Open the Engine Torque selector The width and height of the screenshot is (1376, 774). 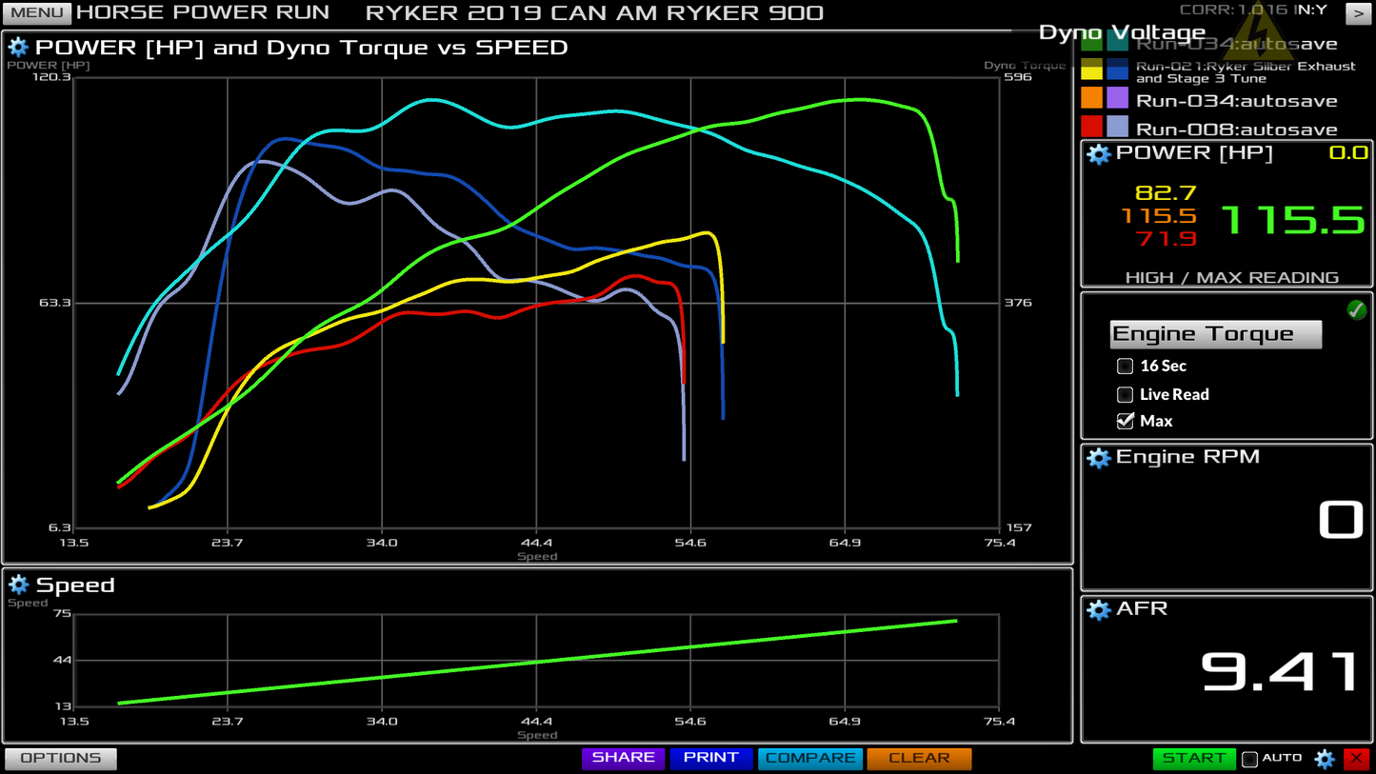[x=1215, y=334]
